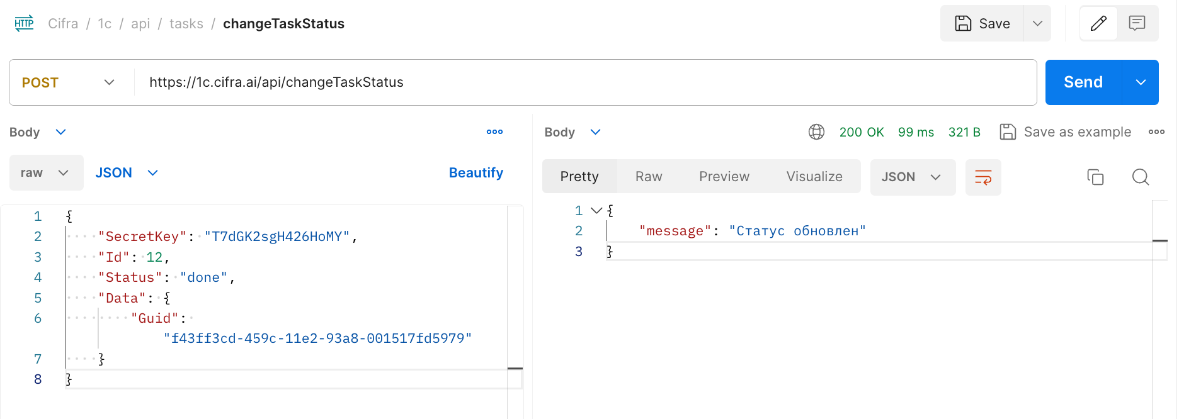Switch to the Visualize response tab
Viewport: 1179px width, 419px height.
(x=814, y=177)
